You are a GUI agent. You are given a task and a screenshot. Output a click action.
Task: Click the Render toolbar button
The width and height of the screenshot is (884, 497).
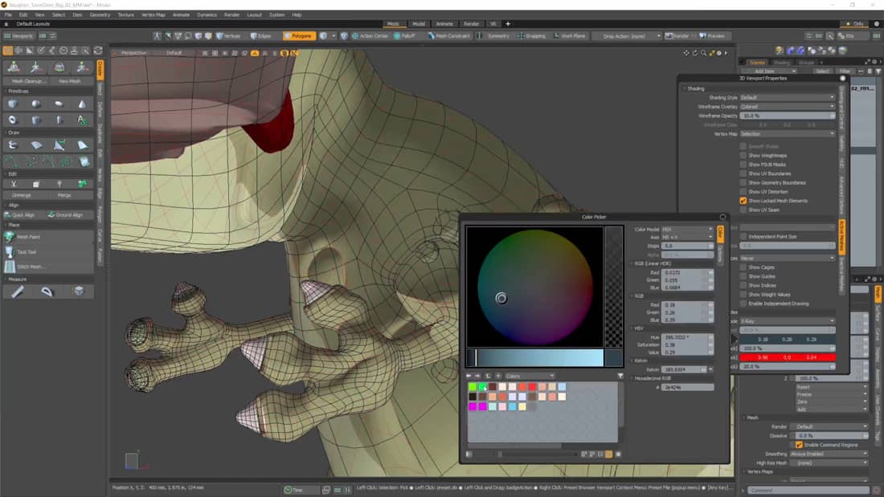pyautogui.click(x=677, y=35)
